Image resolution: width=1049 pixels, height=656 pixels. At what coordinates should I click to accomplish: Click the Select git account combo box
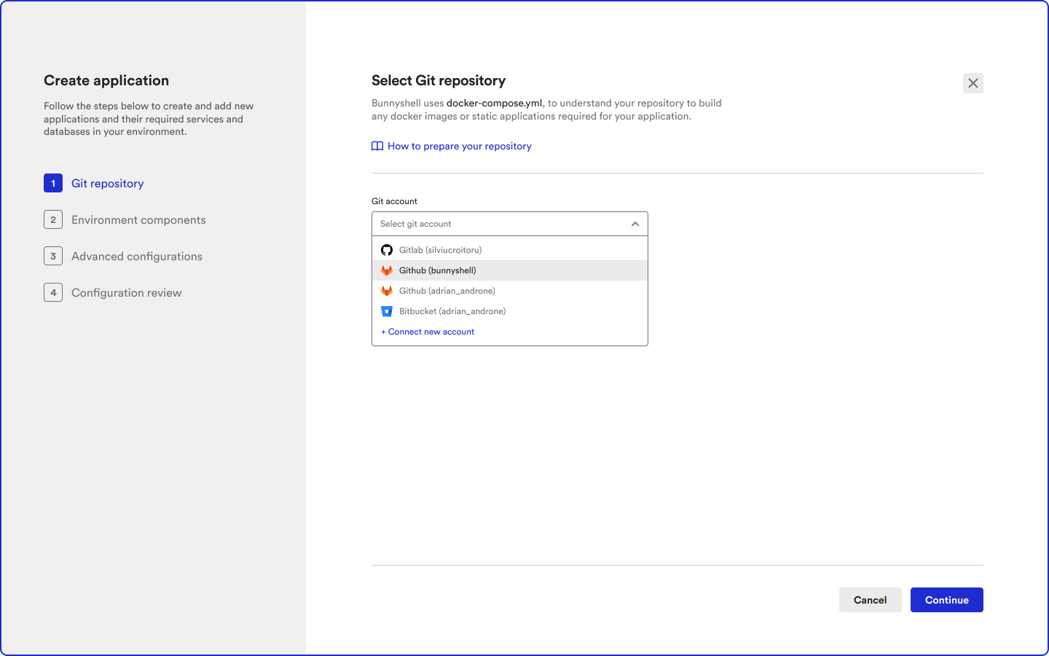[x=510, y=224]
